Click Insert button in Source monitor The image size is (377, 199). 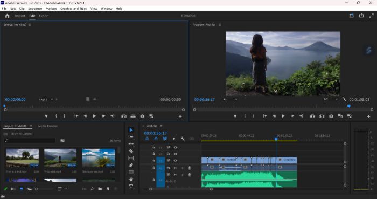[x=124, y=116]
